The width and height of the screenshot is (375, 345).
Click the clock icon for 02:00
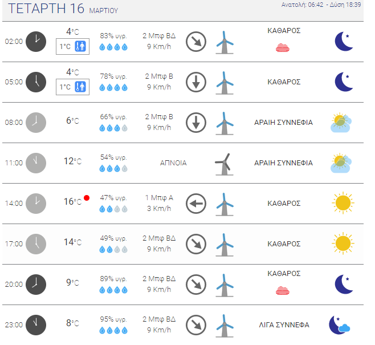[36, 42]
